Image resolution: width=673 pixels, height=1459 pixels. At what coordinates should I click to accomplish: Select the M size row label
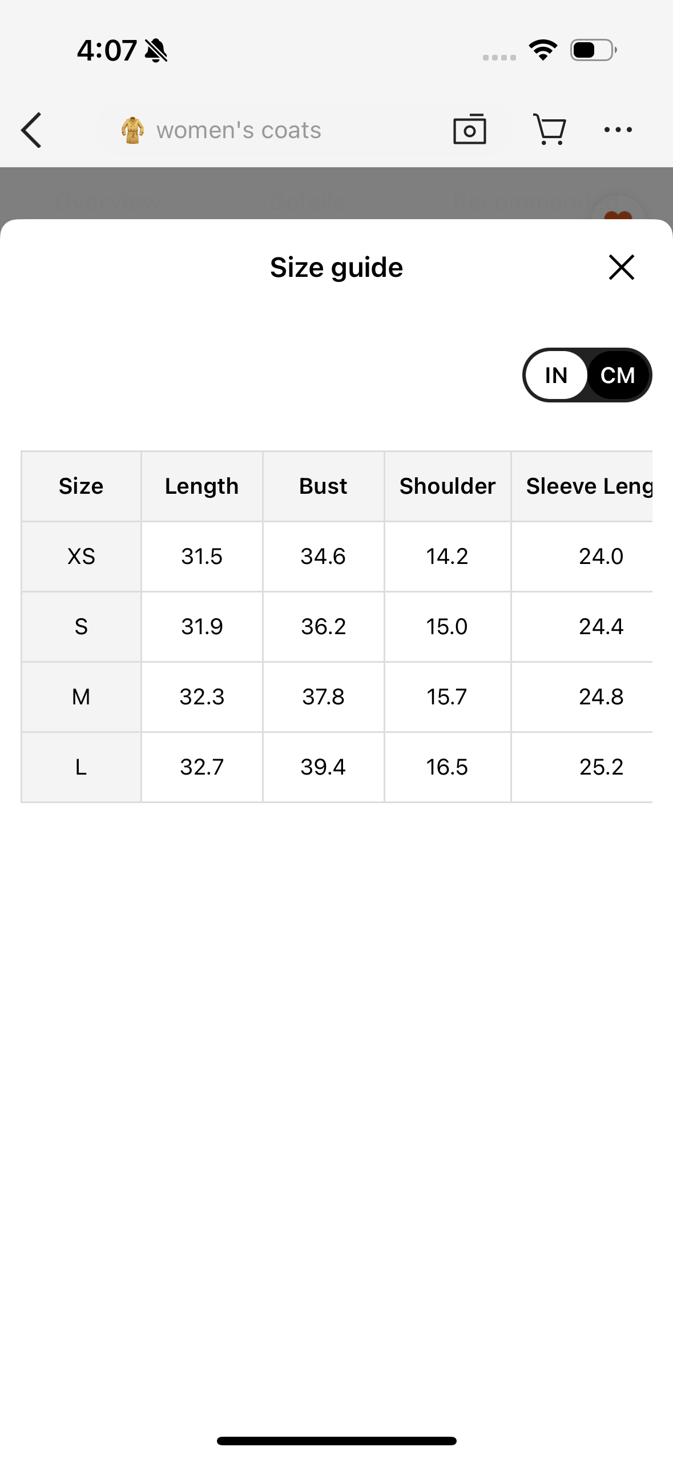pyautogui.click(x=81, y=696)
